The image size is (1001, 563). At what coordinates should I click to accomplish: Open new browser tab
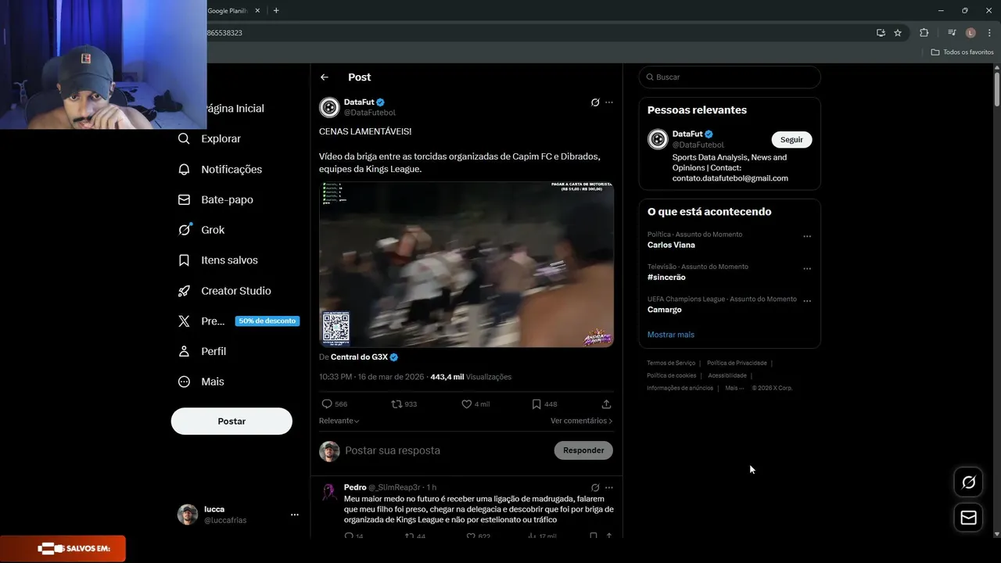click(x=276, y=11)
